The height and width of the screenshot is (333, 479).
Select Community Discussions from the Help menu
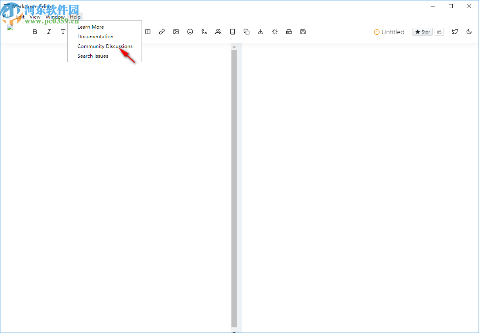(x=105, y=46)
